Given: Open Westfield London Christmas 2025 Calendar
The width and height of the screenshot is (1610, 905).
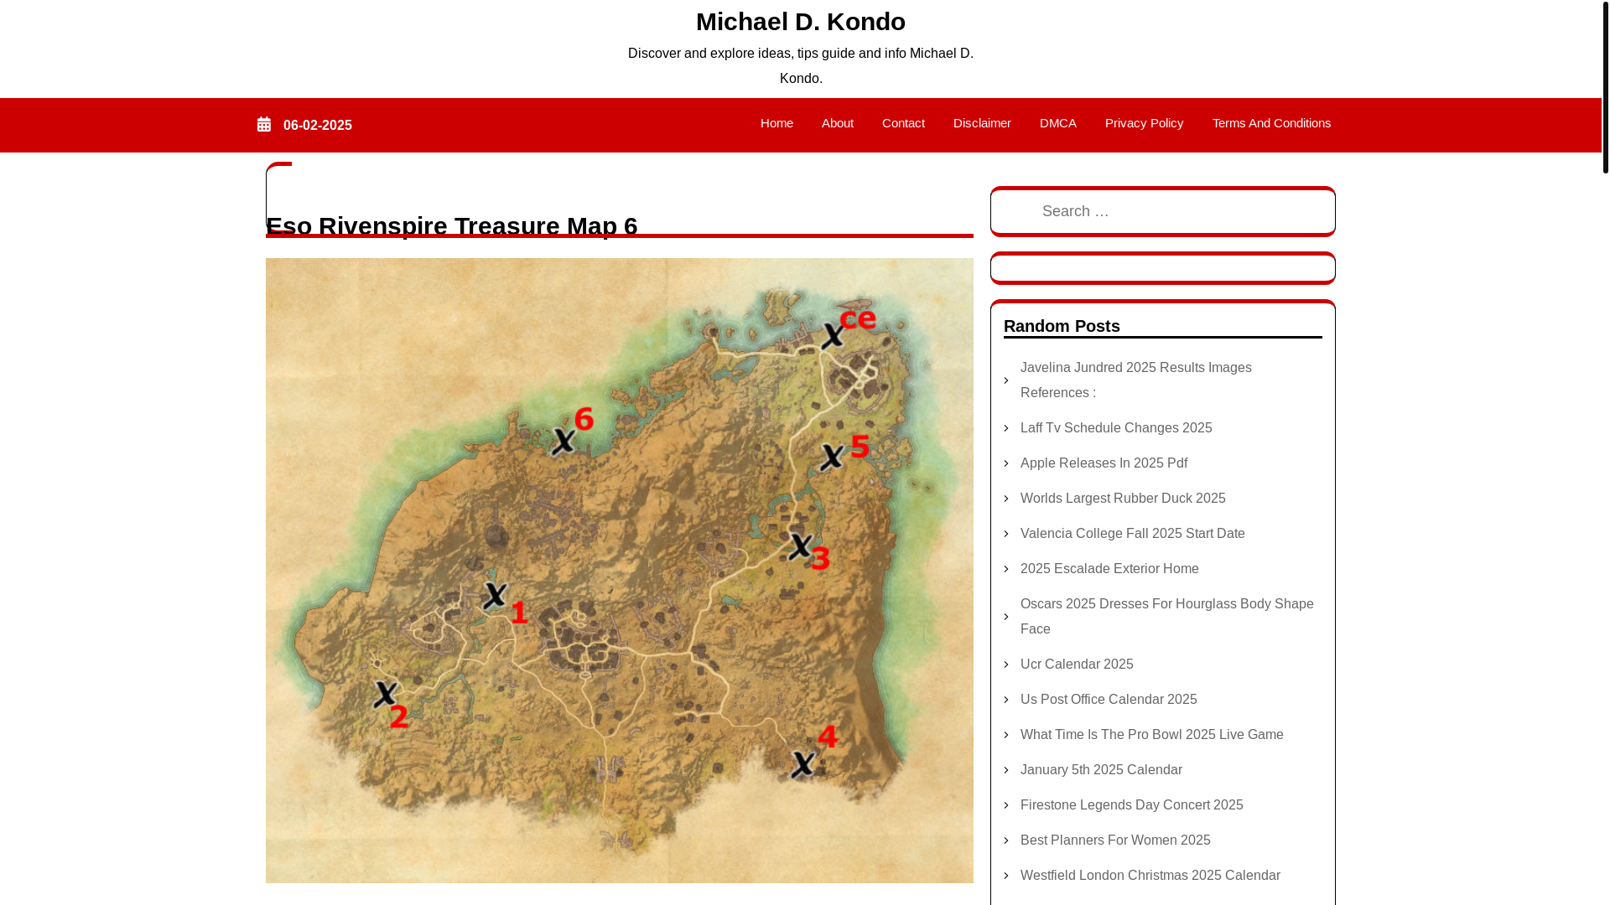Looking at the screenshot, I should (1150, 876).
